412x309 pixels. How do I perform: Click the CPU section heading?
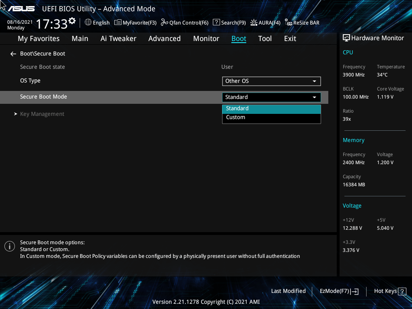(348, 53)
